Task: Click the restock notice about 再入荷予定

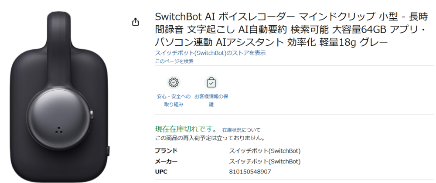Action: [x=210, y=138]
